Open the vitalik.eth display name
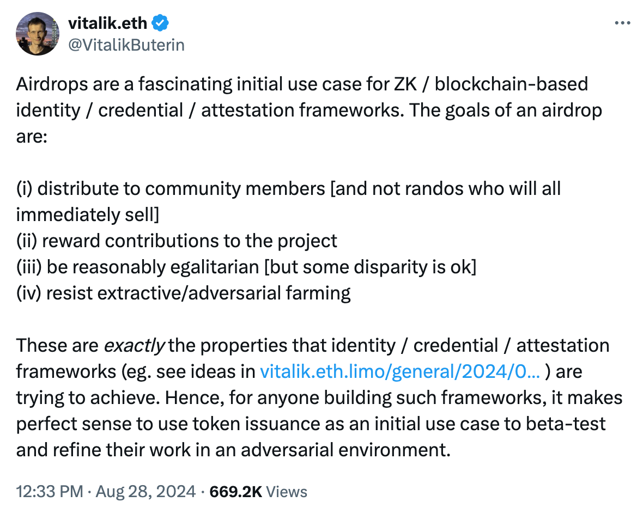Image resolution: width=643 pixels, height=514 pixels. 108,23
